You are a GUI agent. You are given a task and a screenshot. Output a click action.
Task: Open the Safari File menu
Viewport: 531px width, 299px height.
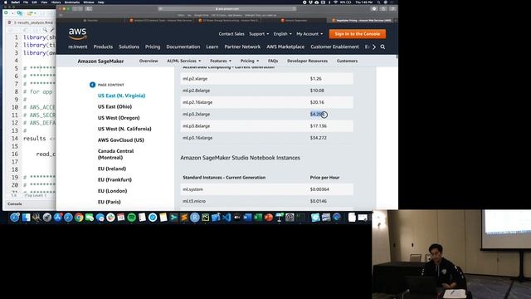click(26, 2)
